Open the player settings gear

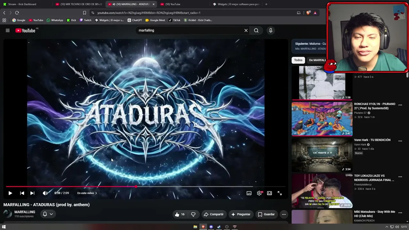(x=259, y=193)
